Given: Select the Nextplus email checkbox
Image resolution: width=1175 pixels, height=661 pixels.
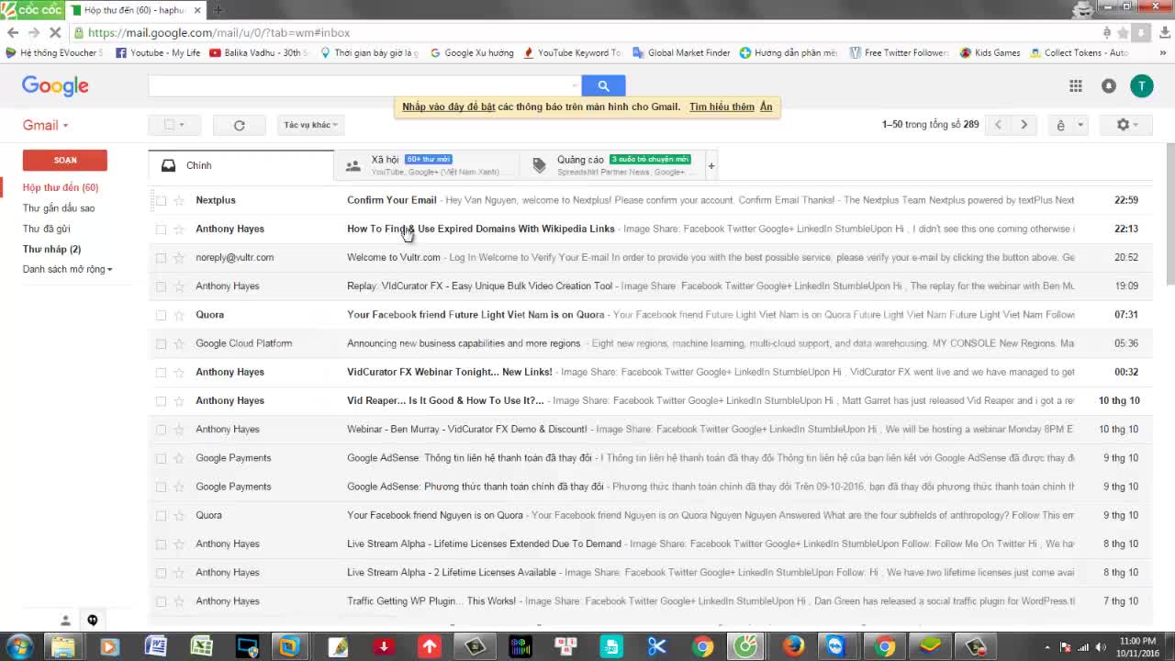Looking at the screenshot, I should (x=161, y=200).
